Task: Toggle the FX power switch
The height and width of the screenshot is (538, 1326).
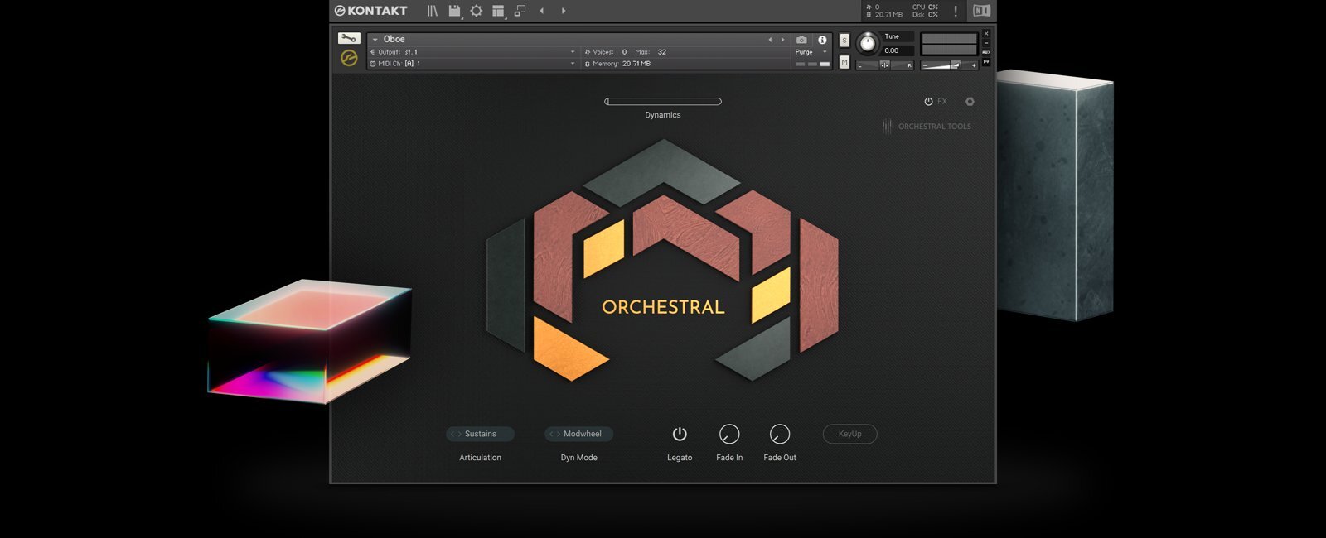Action: pyautogui.click(x=929, y=102)
